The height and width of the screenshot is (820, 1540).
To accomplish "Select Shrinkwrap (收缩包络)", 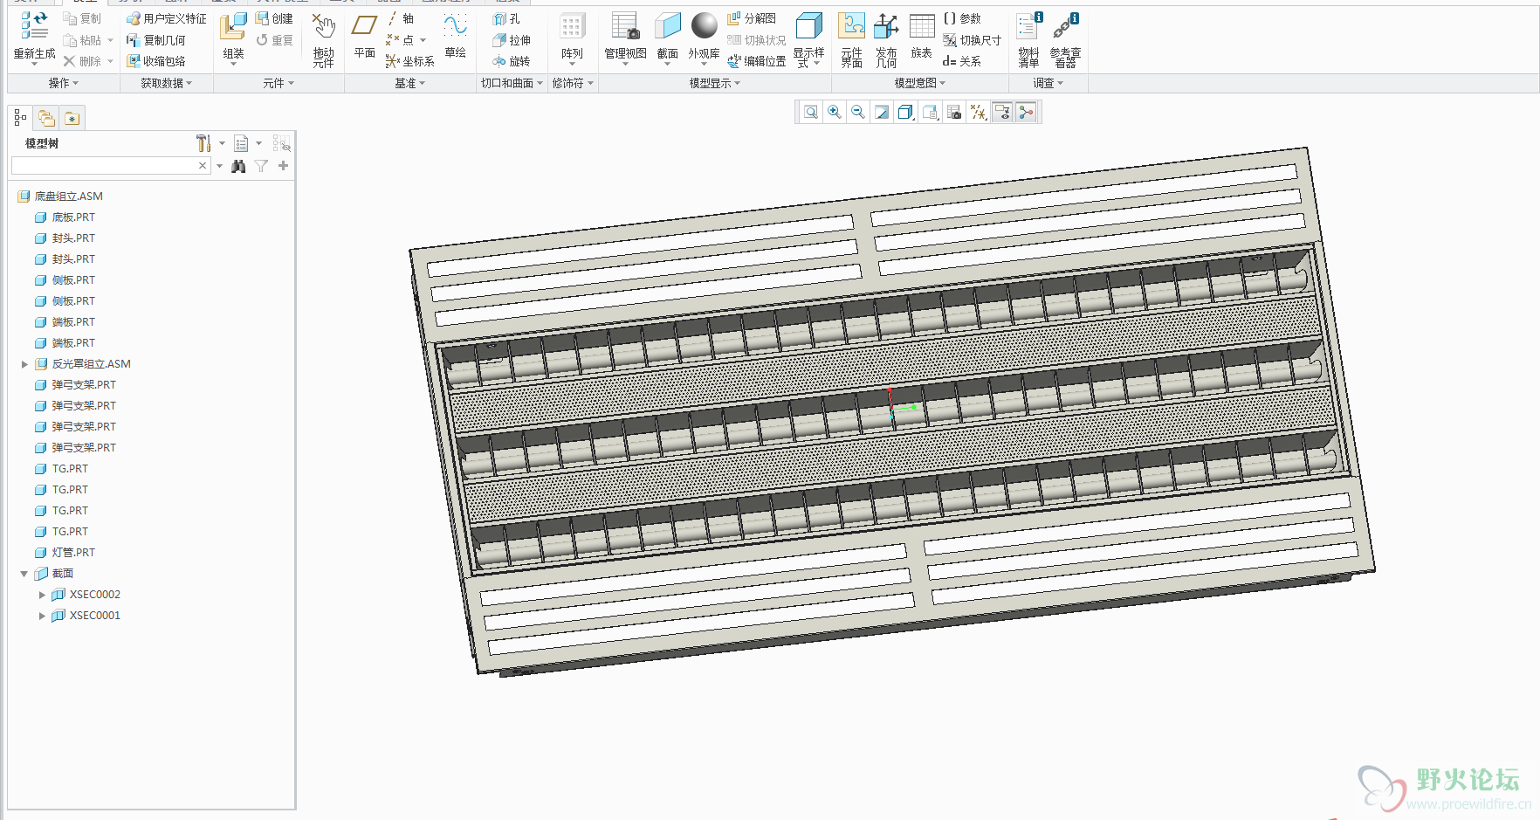I will [155, 61].
